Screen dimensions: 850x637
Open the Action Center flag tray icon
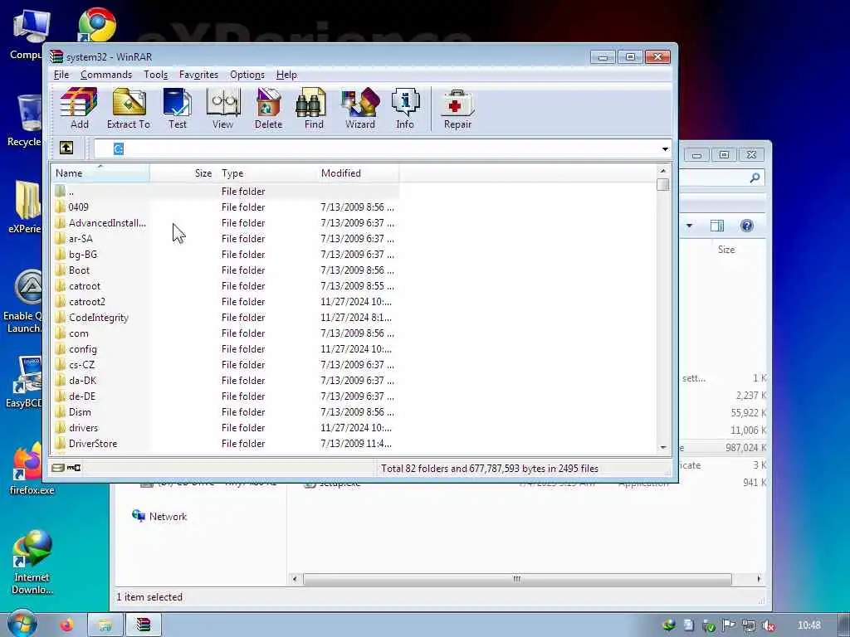pos(729,625)
